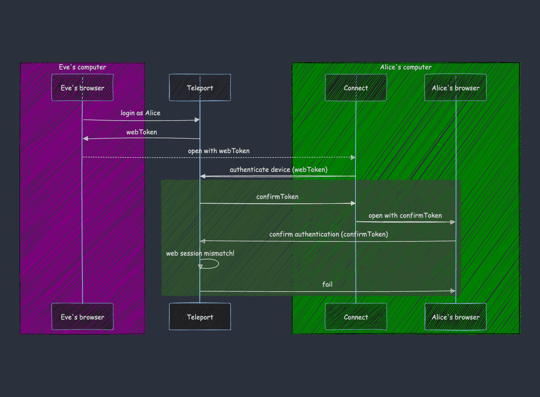
Task: Click the top Eve's browser participant box
Action: [x=82, y=88]
